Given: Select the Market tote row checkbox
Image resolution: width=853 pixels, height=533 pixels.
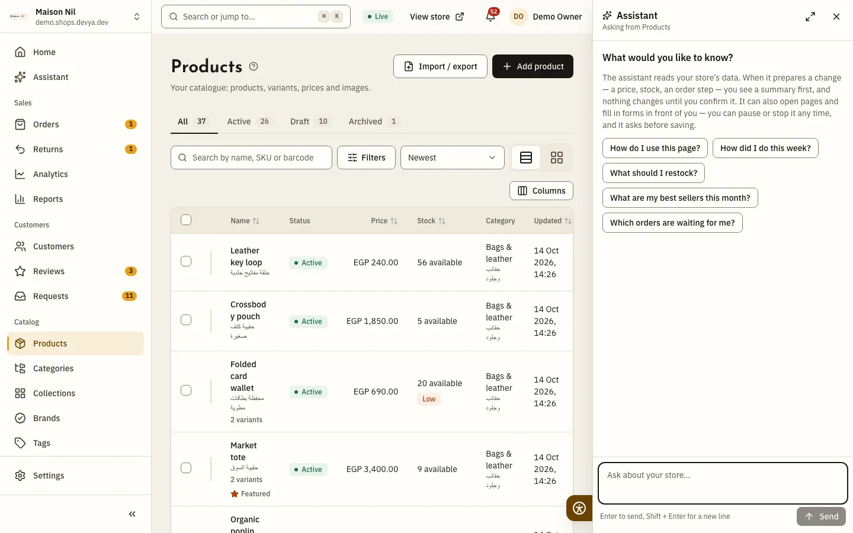Looking at the screenshot, I should 186,468.
